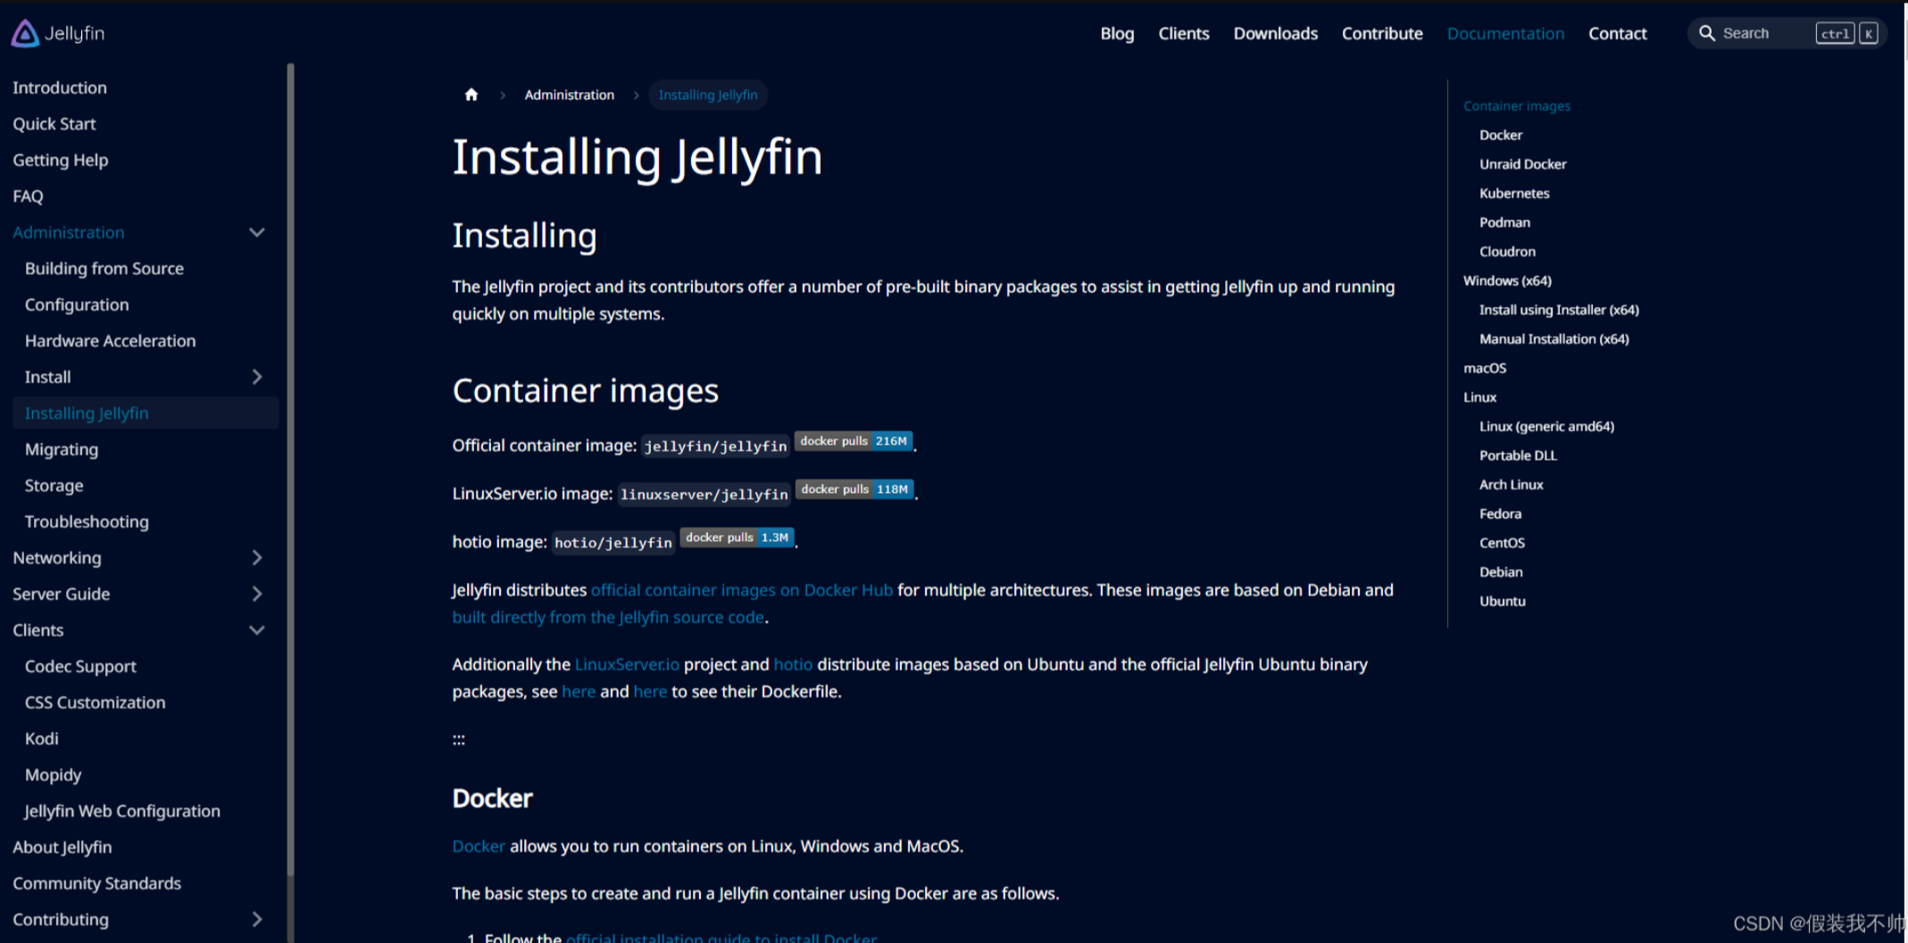Jump to macOS section
Screen dimensions: 1908x943
[1485, 368]
